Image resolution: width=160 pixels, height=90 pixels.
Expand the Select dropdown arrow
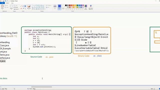(x=11, y=9)
